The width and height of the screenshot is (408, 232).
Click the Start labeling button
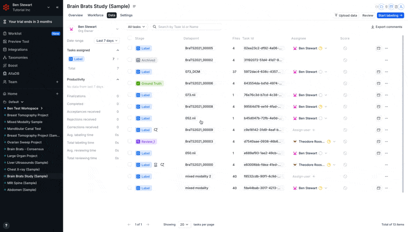coord(390,15)
